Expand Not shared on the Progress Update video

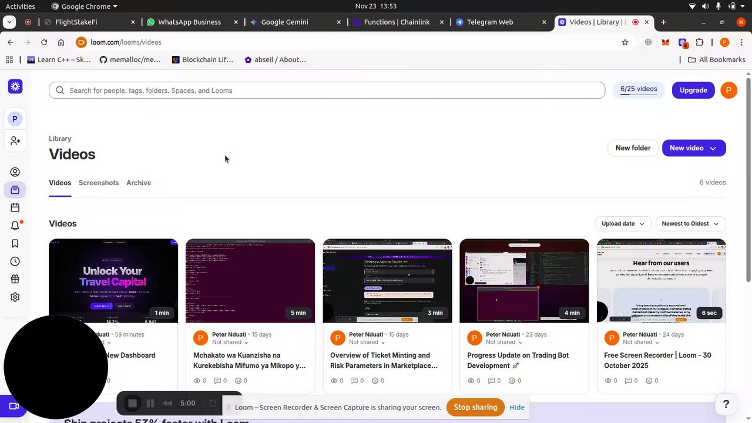(x=503, y=342)
